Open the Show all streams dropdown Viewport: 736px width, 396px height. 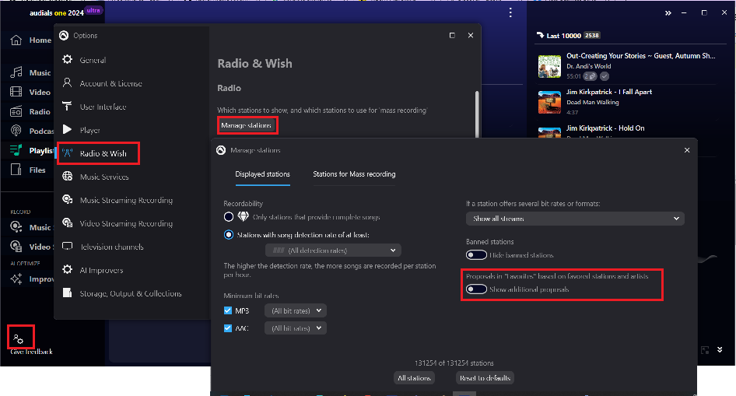tap(575, 219)
